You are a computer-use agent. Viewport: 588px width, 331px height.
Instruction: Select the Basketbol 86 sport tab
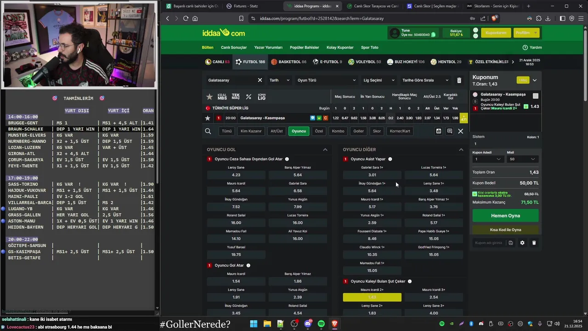click(x=288, y=62)
